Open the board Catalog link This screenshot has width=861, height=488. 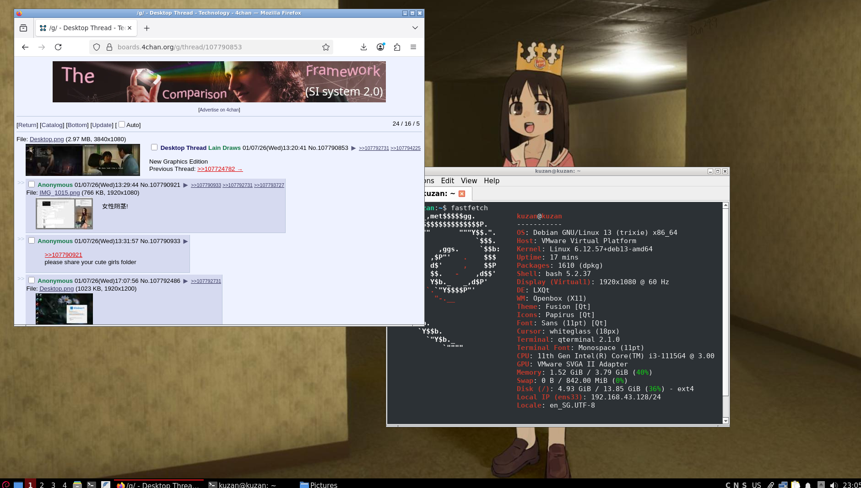tap(52, 125)
